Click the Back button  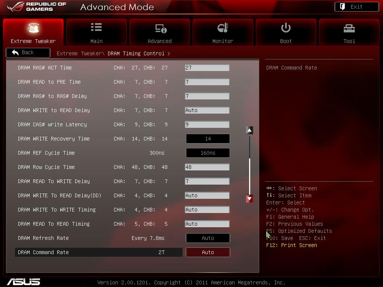coord(28,52)
